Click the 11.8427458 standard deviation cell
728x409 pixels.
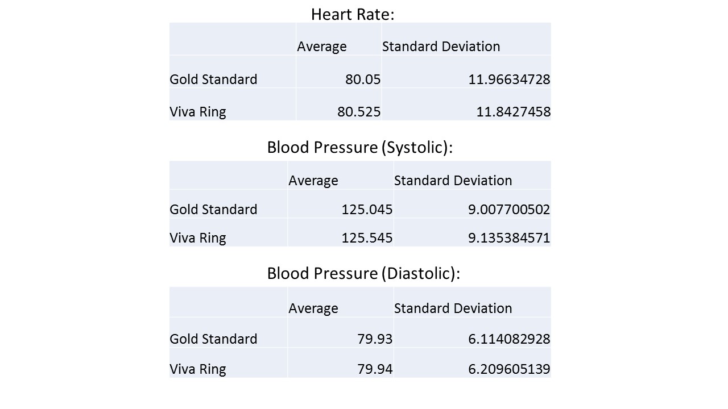[x=513, y=111]
